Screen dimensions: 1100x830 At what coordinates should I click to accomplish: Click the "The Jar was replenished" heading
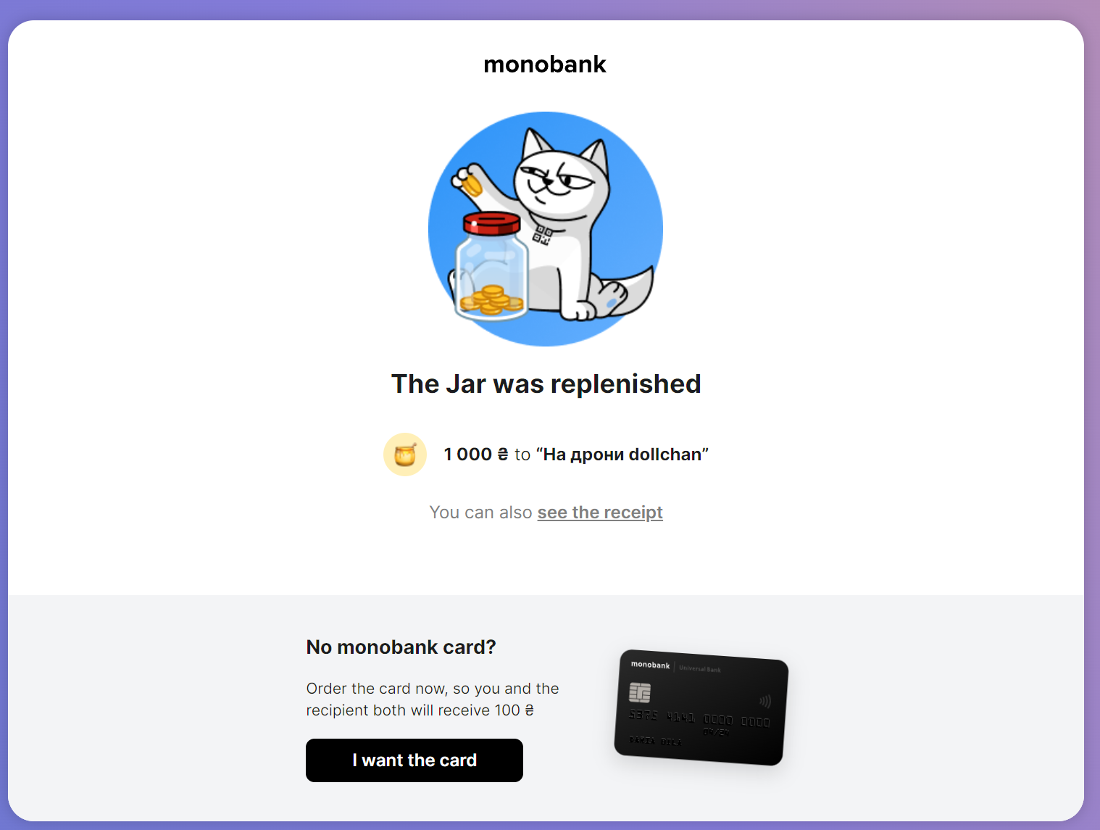(546, 384)
